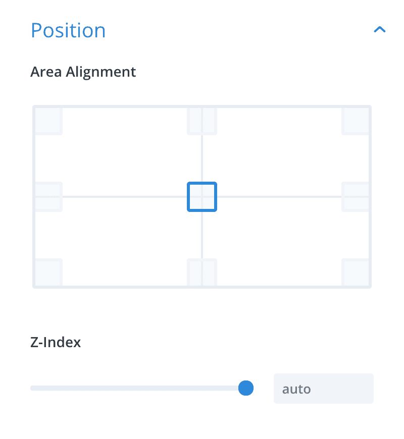404x439 pixels.
Task: Select top-left alignment square
Action: pyautogui.click(x=48, y=121)
